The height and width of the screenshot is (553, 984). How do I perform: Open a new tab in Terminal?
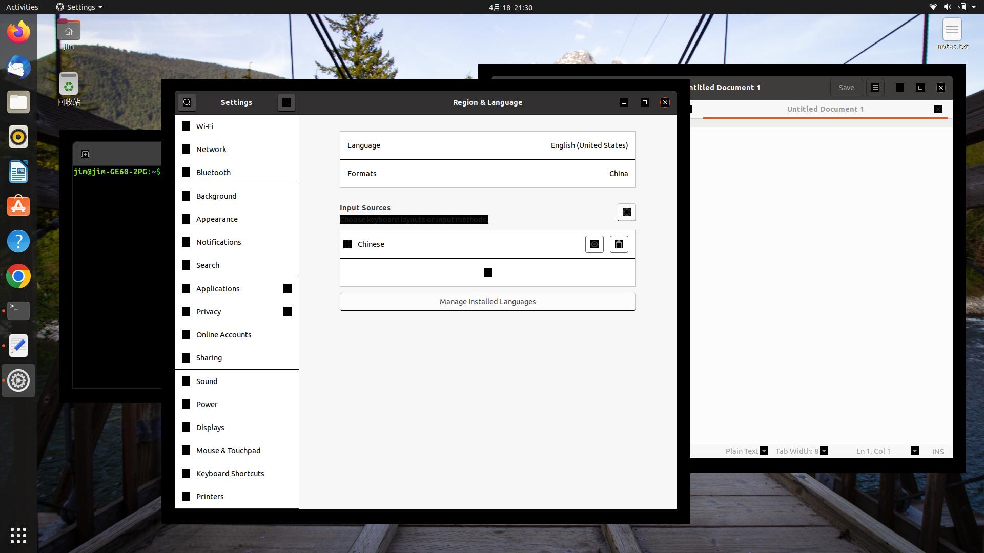point(85,154)
